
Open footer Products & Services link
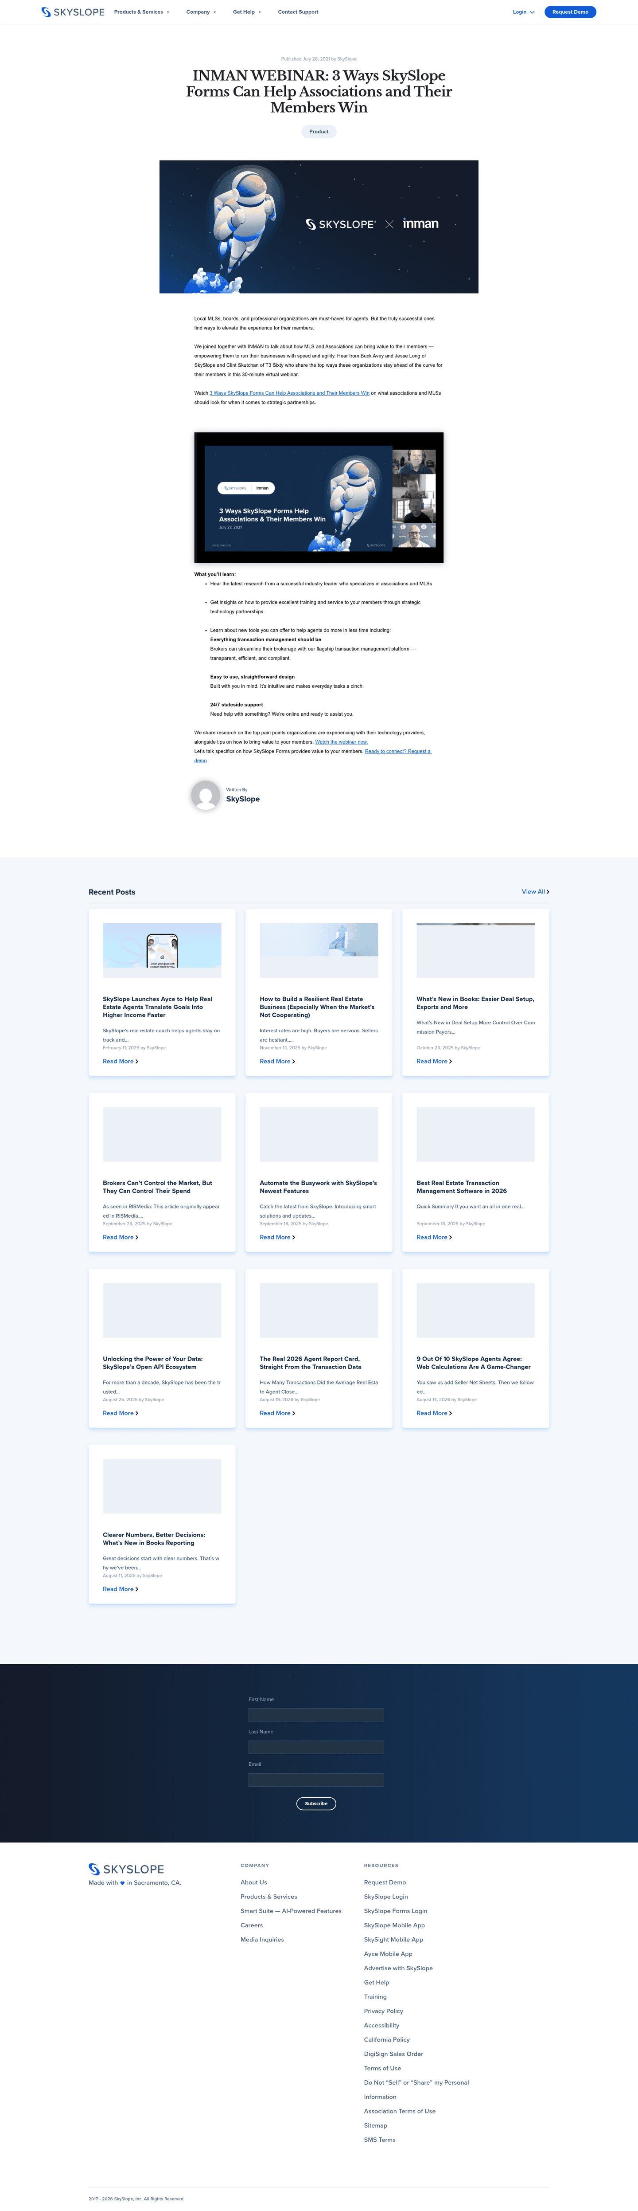point(269,1897)
